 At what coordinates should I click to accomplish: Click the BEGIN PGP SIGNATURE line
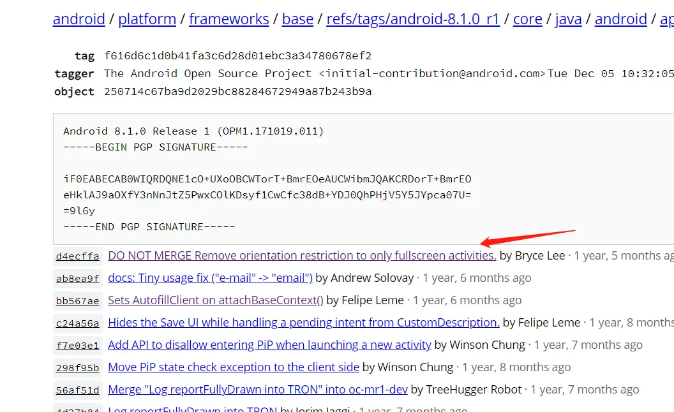(156, 147)
